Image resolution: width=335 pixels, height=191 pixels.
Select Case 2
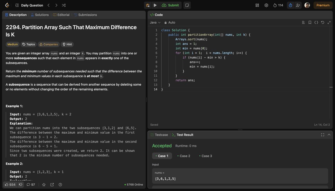coord(184,156)
